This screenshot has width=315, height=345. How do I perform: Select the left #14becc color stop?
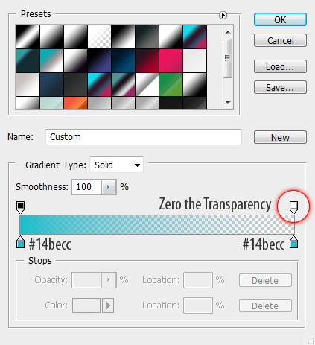pos(20,242)
